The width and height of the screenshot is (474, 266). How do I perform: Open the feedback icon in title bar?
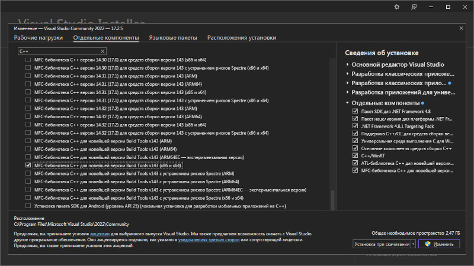[x=414, y=7]
